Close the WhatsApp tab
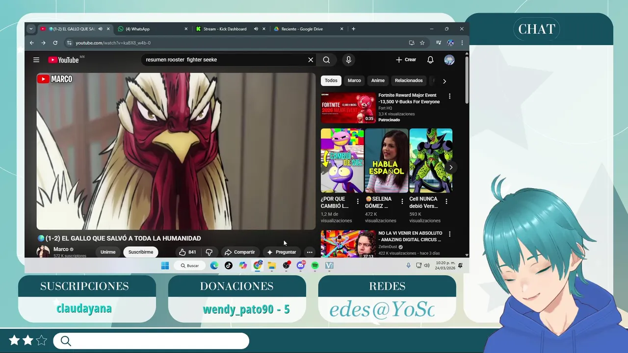Viewport: 628px width, 353px height. pos(186,29)
